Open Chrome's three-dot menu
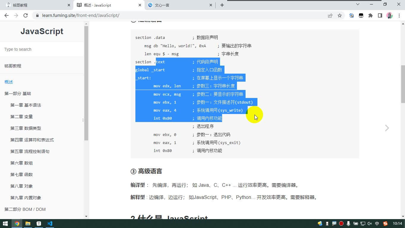Image resolution: width=405 pixels, height=228 pixels. [x=399, y=15]
